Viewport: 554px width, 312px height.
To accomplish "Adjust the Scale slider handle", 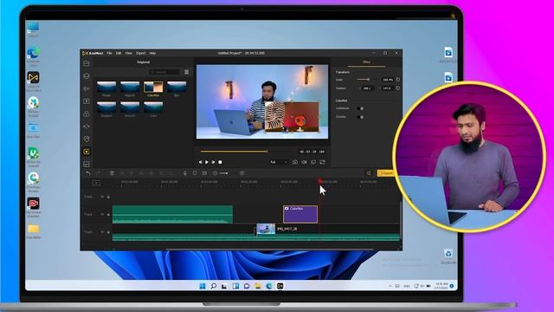I will (368, 80).
